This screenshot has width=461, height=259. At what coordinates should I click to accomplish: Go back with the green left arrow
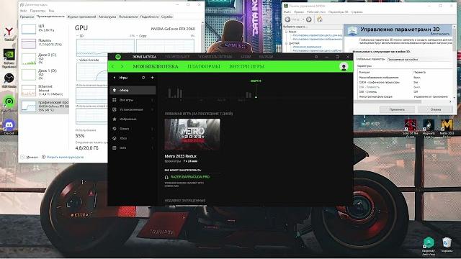pos(113,67)
